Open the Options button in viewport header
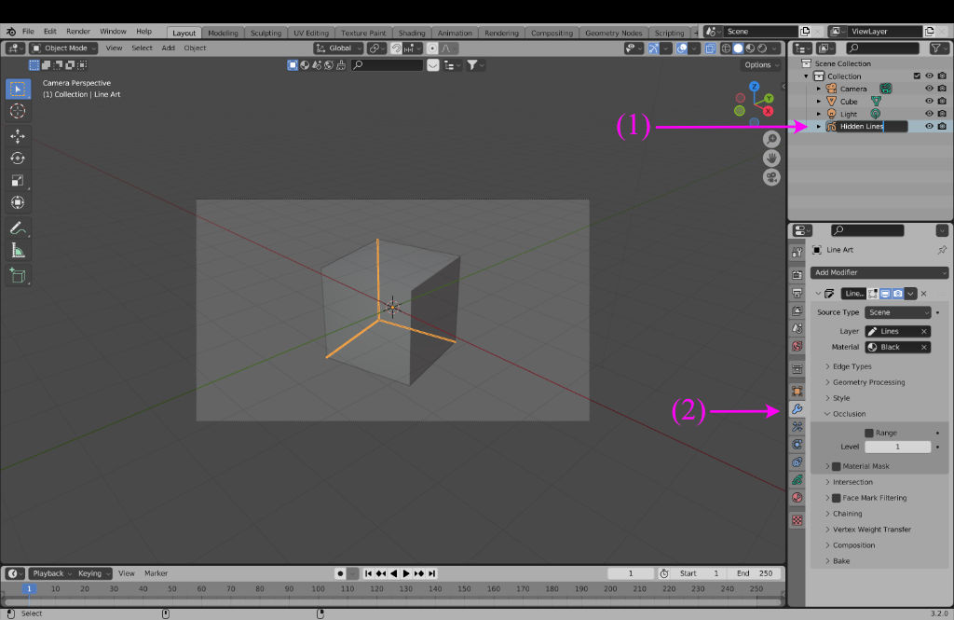 click(761, 65)
